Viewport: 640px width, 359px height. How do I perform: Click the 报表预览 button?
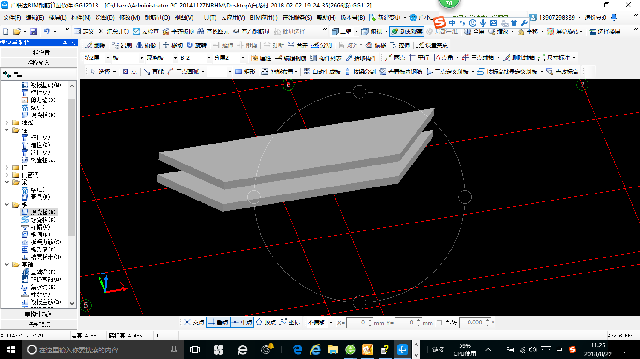click(x=38, y=324)
